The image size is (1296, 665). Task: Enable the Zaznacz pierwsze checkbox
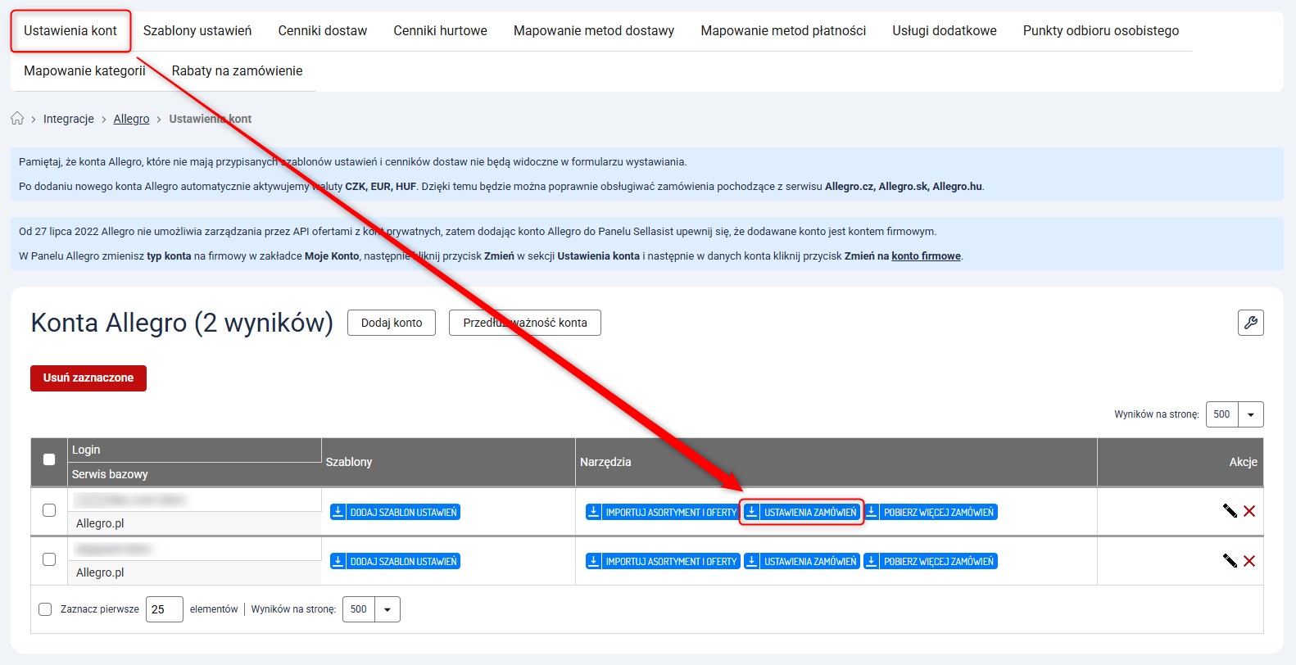(45, 609)
